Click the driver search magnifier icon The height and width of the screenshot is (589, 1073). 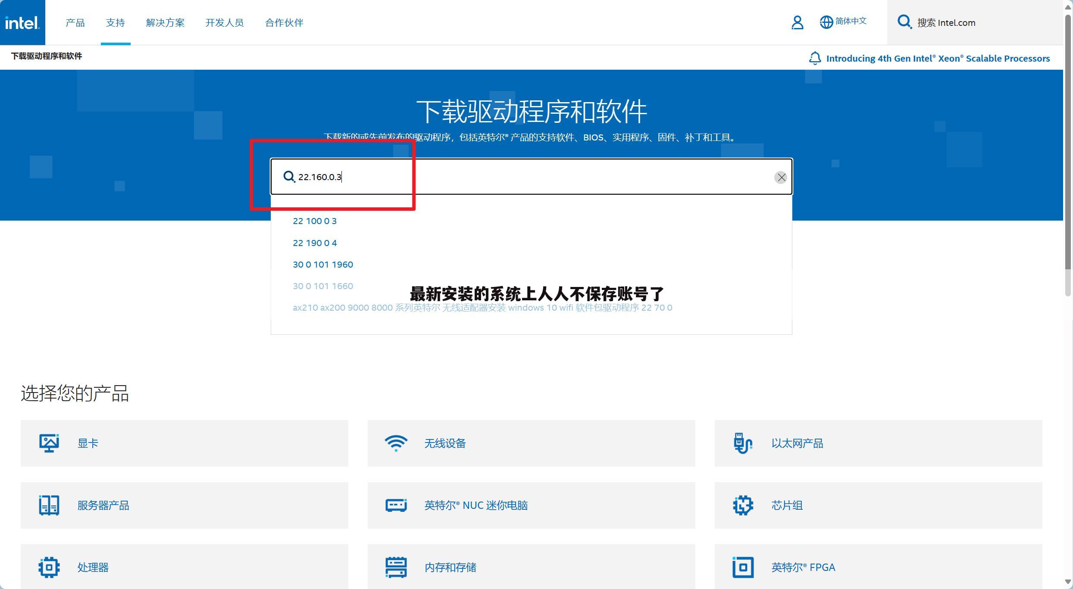click(x=289, y=177)
